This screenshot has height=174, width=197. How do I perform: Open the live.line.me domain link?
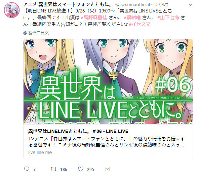[x=40, y=152]
